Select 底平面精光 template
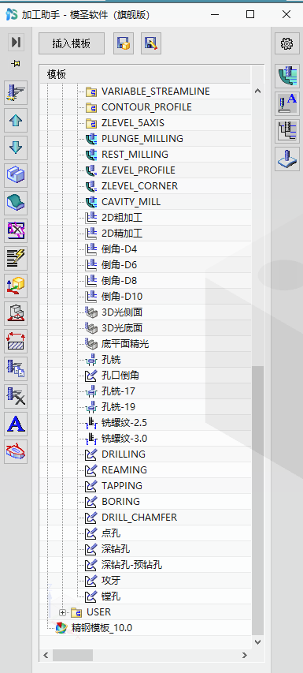This screenshot has width=303, height=673. [125, 344]
